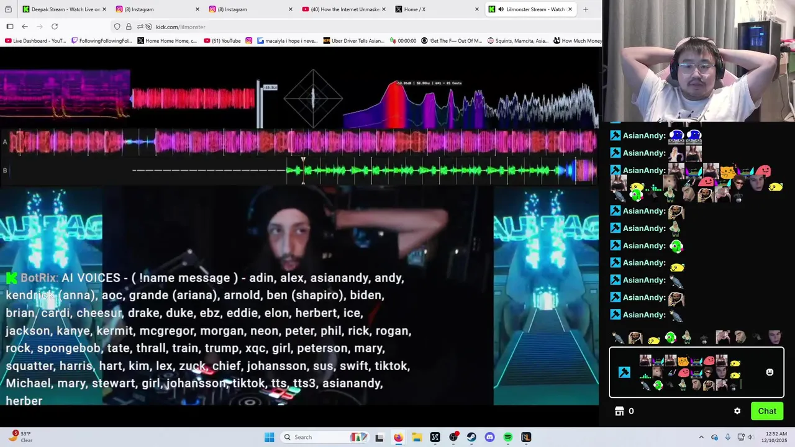The image size is (795, 447).
Task: Click the tracking protection shield icon
Action: [x=117, y=27]
